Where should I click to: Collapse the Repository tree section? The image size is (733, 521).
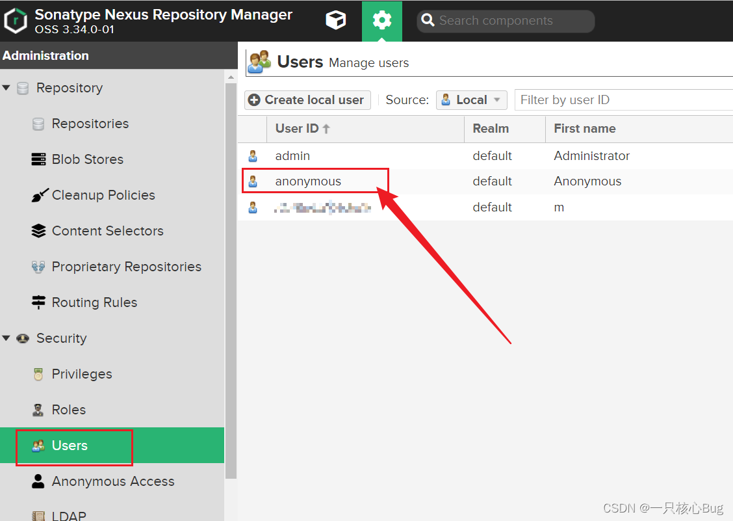(6, 88)
